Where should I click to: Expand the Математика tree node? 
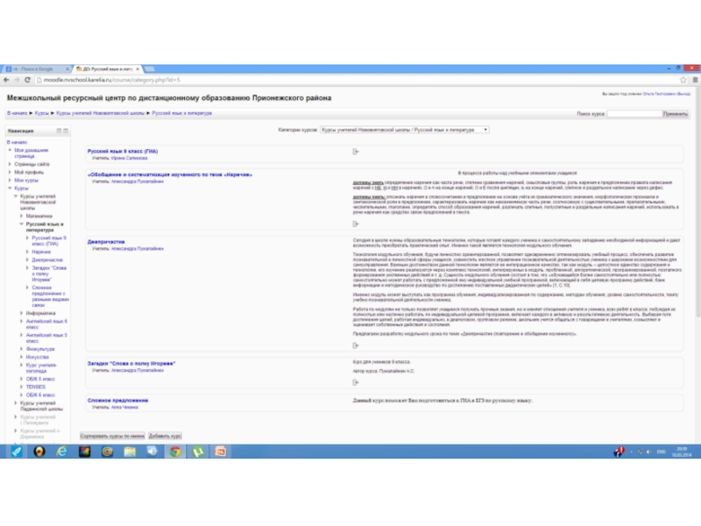tap(21, 216)
